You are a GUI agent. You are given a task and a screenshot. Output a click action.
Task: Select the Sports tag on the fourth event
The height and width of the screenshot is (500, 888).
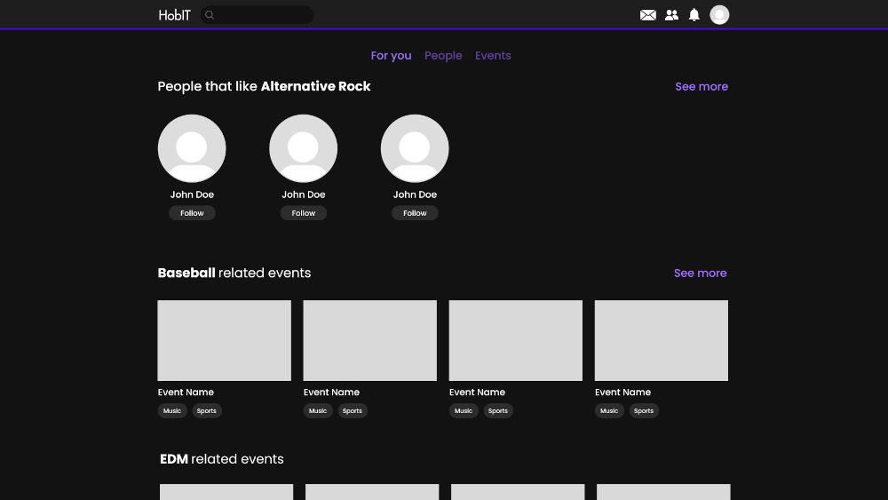pyautogui.click(x=644, y=411)
